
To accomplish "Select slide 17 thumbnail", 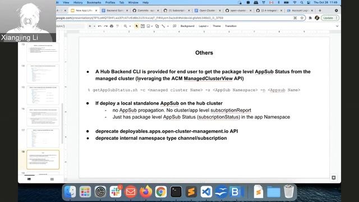I will pos(43,138).
